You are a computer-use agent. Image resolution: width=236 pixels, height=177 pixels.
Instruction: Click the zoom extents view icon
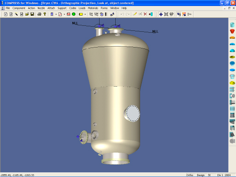tap(166, 14)
